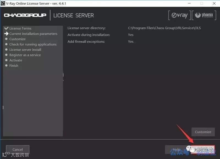Click Activate during installation label
The width and height of the screenshot is (220, 159).
click(x=89, y=35)
